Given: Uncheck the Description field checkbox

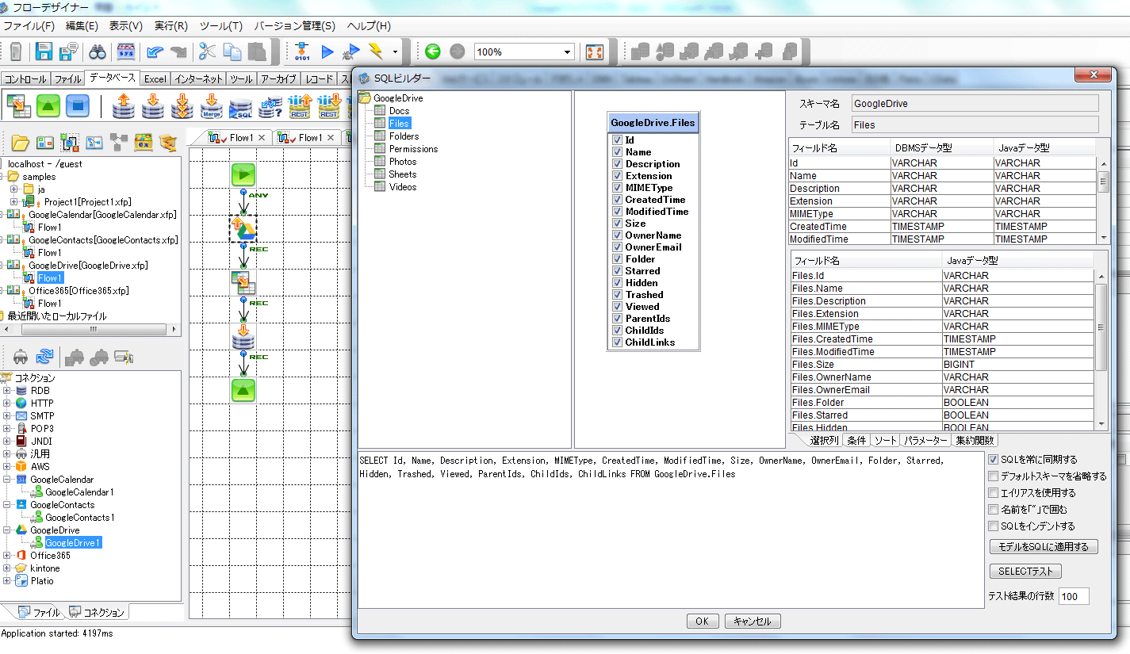Looking at the screenshot, I should [x=617, y=164].
